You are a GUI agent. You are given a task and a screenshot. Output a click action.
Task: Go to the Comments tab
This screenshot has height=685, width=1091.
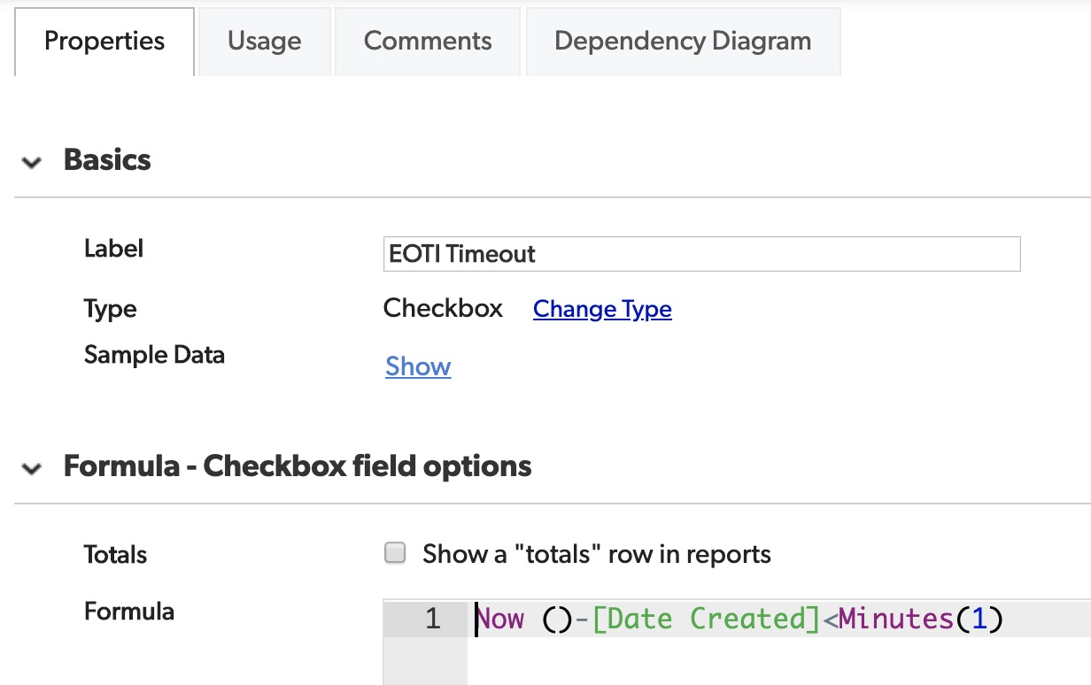coord(428,42)
